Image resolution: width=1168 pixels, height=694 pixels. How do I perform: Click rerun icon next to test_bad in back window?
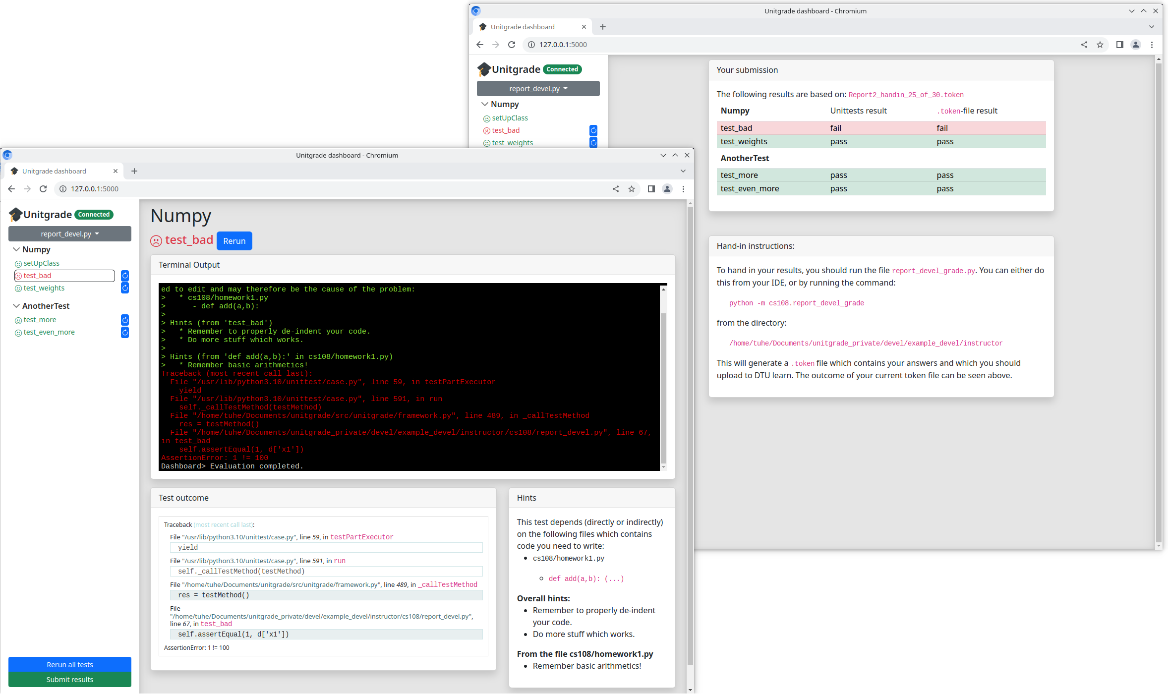tap(593, 130)
